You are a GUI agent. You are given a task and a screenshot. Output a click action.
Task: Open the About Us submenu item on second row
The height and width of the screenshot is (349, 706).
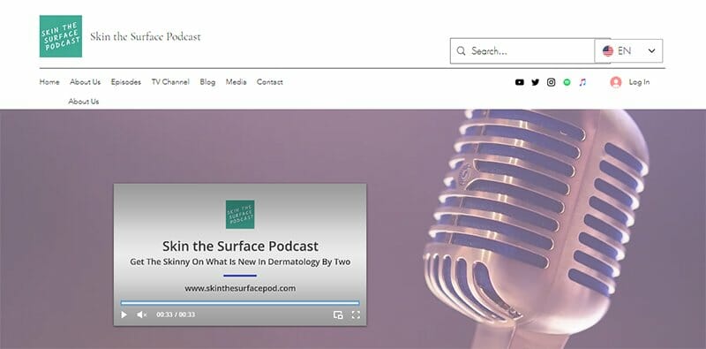tap(84, 102)
